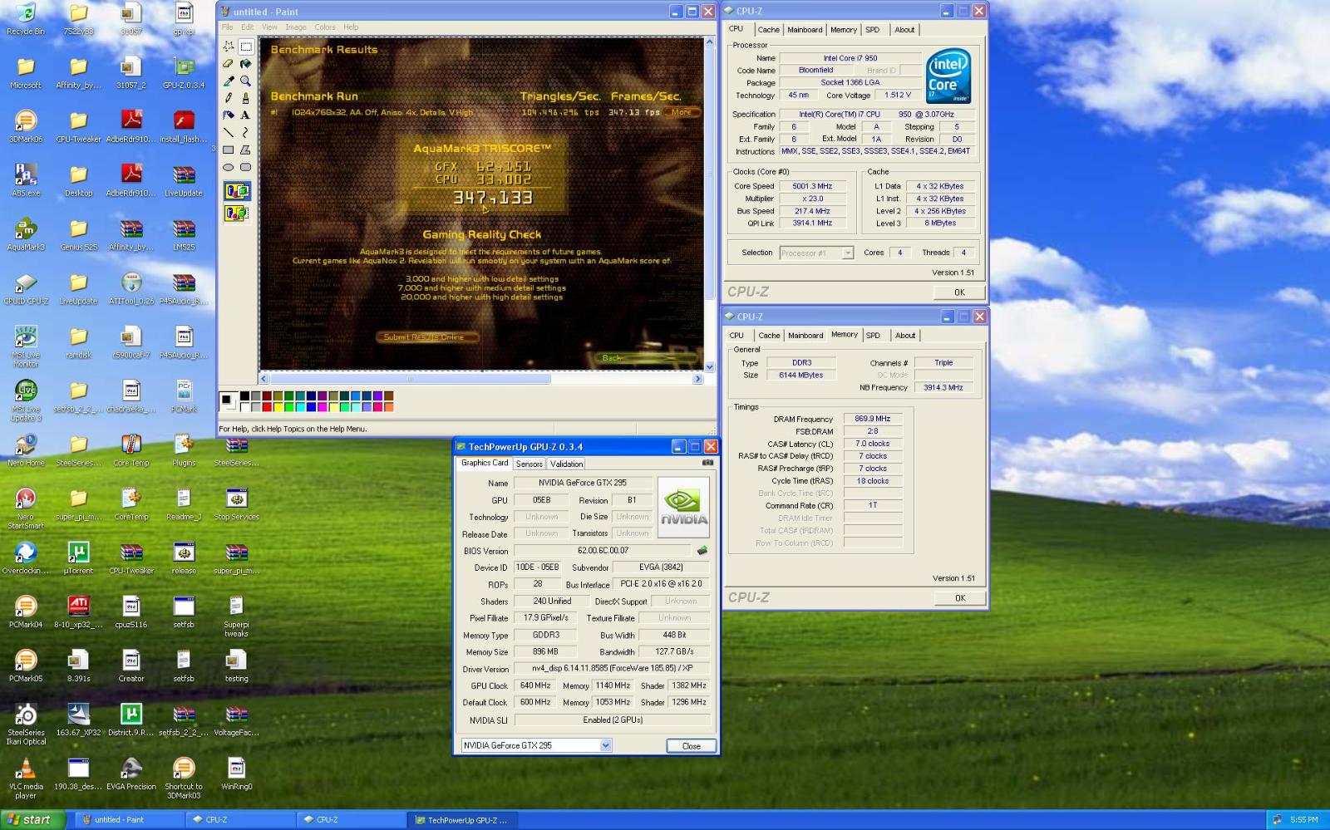Switch to TechPowerUp GPU-Z in the taskbar
Image resolution: width=1330 pixels, height=830 pixels.
pos(462,819)
